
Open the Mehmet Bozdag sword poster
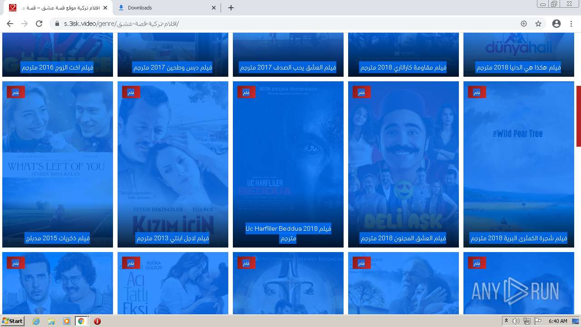coord(288,283)
